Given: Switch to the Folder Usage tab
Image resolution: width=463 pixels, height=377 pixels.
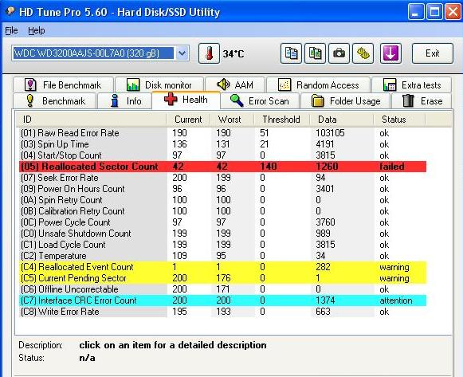Looking at the screenshot, I should tap(346, 101).
